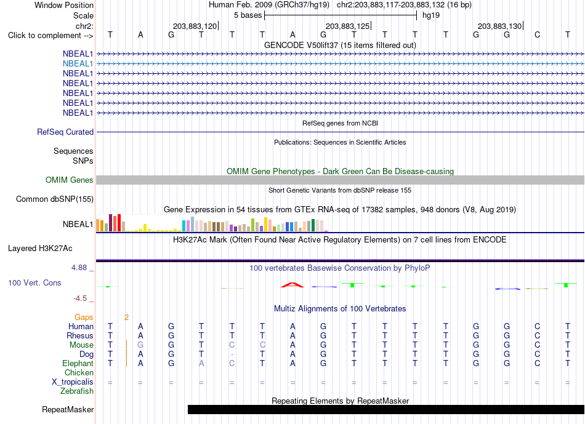
Task: Select the 'Dog' alignment row label
Action: (86, 354)
